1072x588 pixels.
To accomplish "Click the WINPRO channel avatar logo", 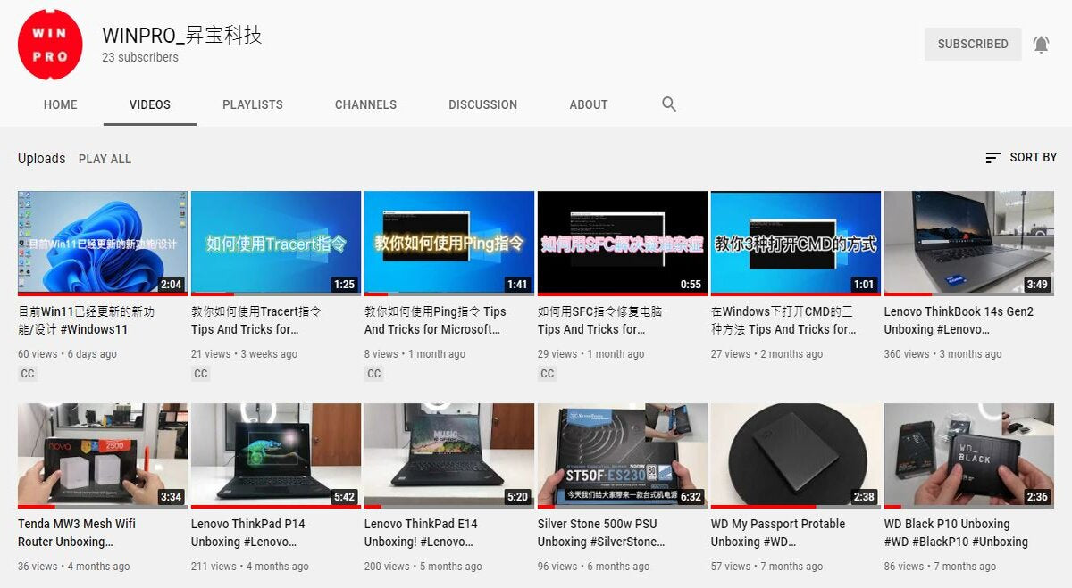I will click(50, 46).
